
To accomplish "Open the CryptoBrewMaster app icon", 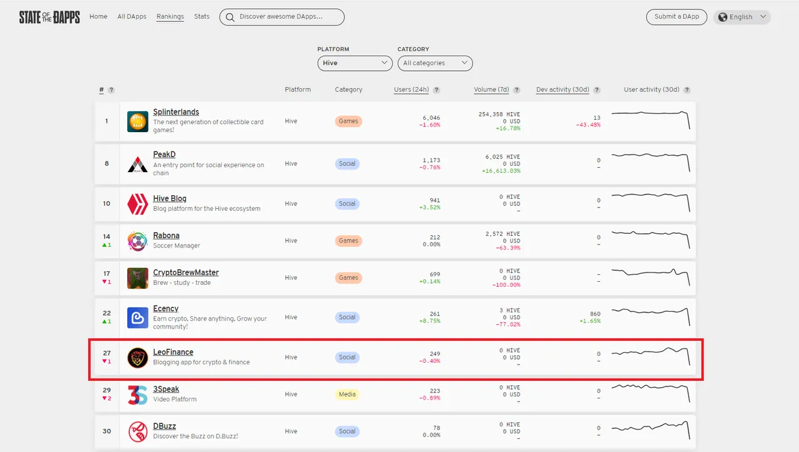I will [x=137, y=278].
